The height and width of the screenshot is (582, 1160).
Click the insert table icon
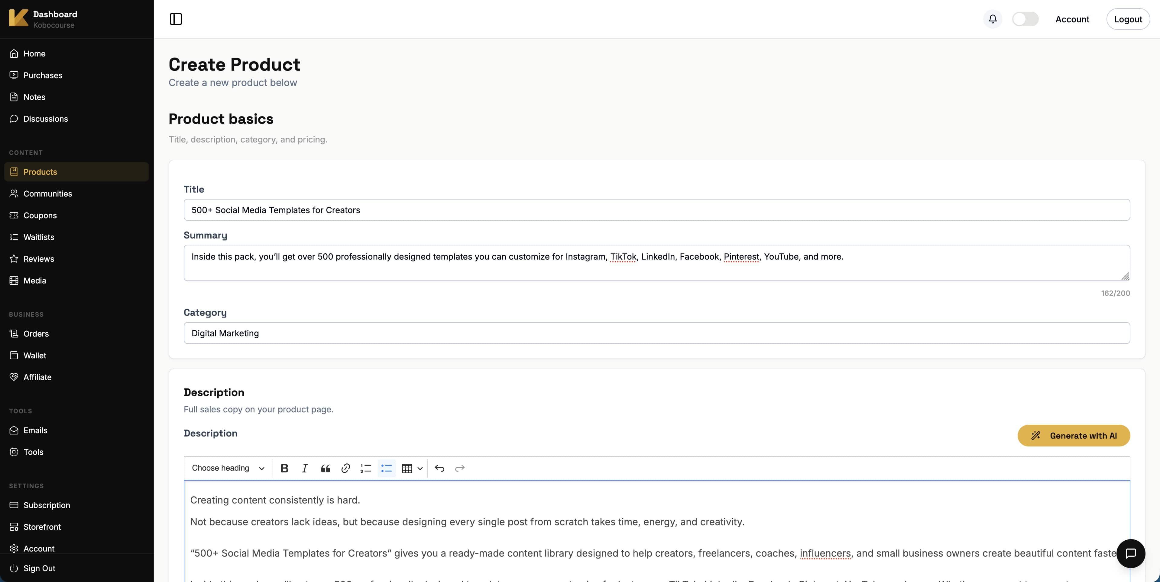coord(407,468)
